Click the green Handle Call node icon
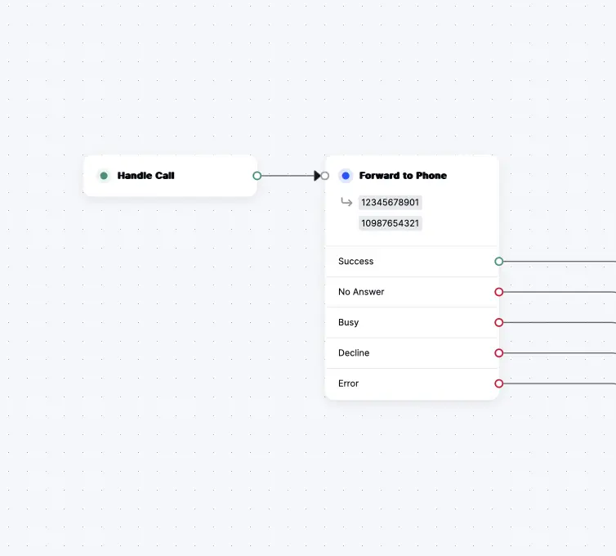 (x=104, y=176)
